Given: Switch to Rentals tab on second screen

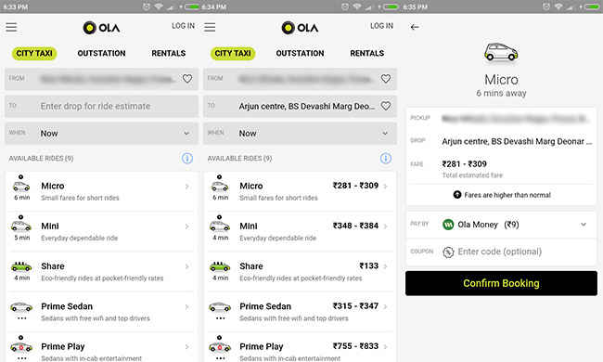Looking at the screenshot, I should [x=366, y=53].
